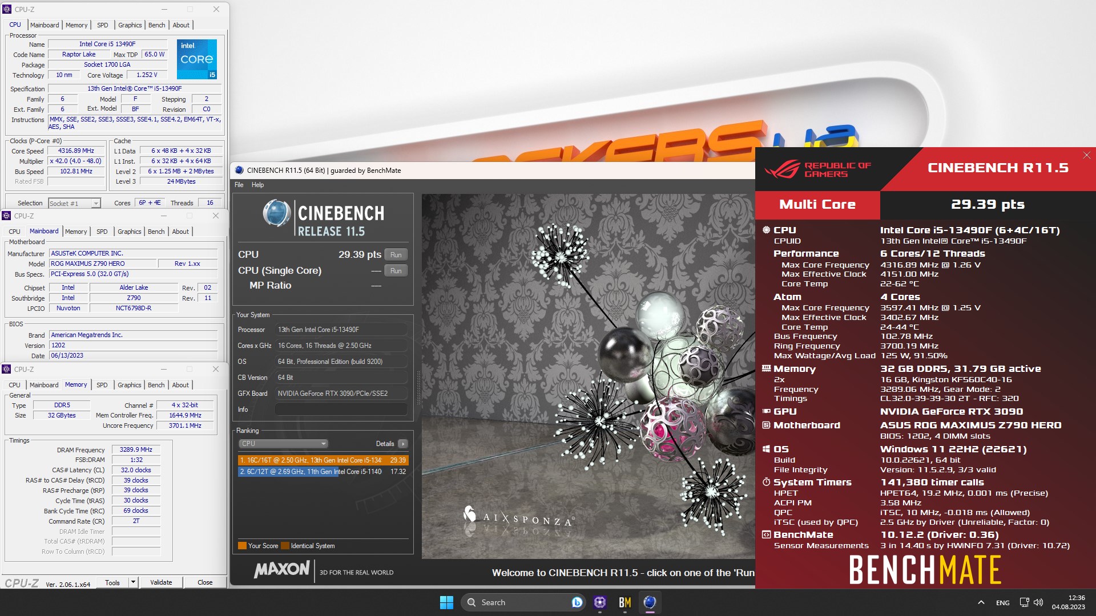Open the Cinebench taskbar icon

click(650, 602)
